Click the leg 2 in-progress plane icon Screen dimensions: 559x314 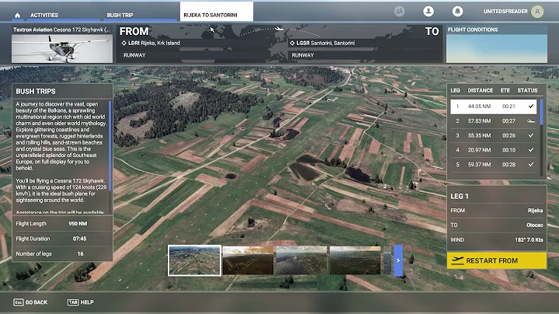click(531, 121)
